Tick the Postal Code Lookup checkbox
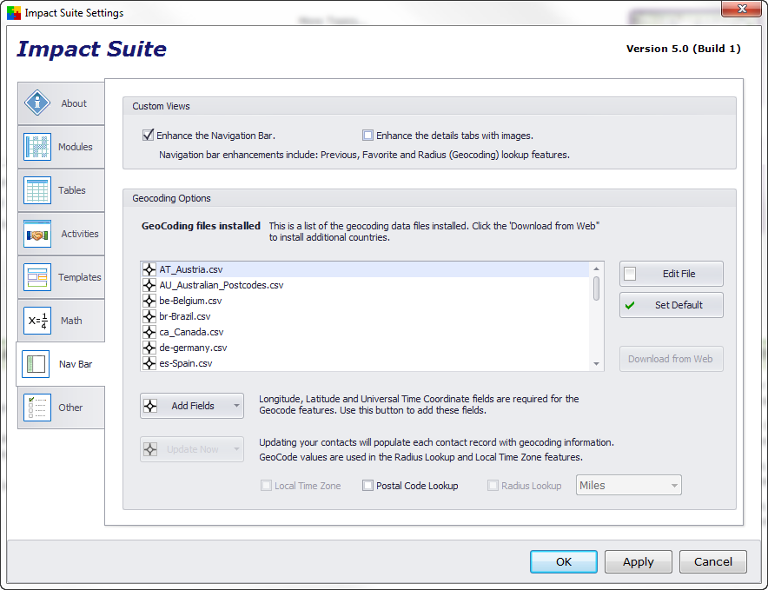Viewport: 768px width, 590px height. click(x=367, y=486)
